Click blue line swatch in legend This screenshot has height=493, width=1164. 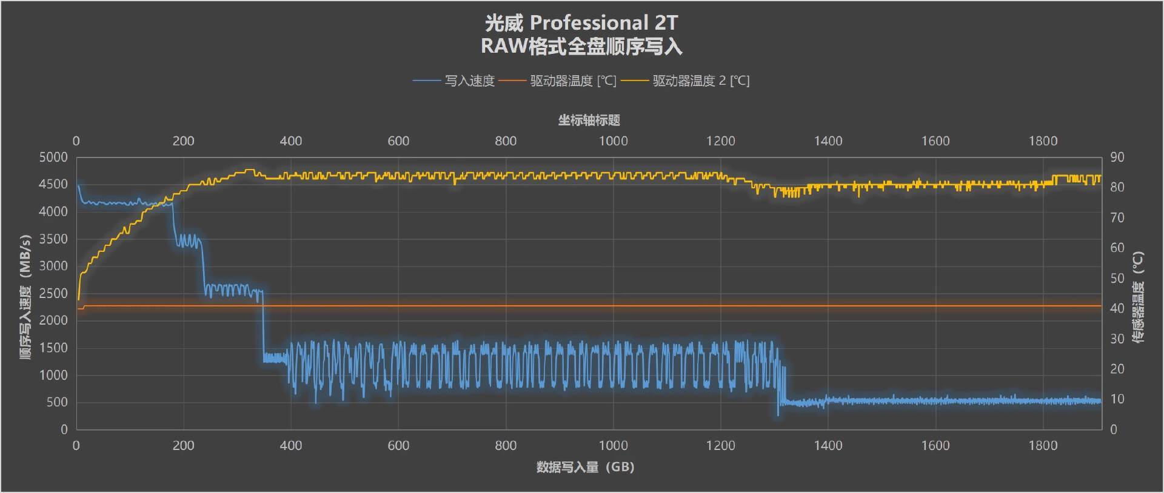tap(427, 81)
